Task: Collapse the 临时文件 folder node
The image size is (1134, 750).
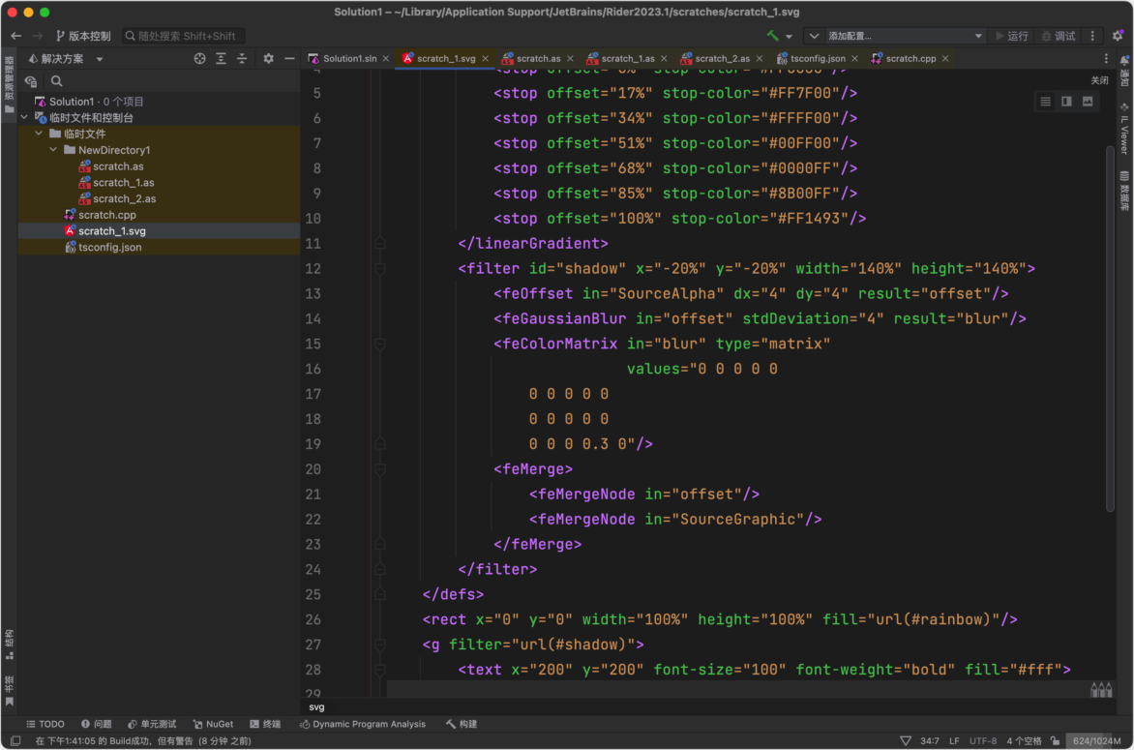Action: coord(39,134)
